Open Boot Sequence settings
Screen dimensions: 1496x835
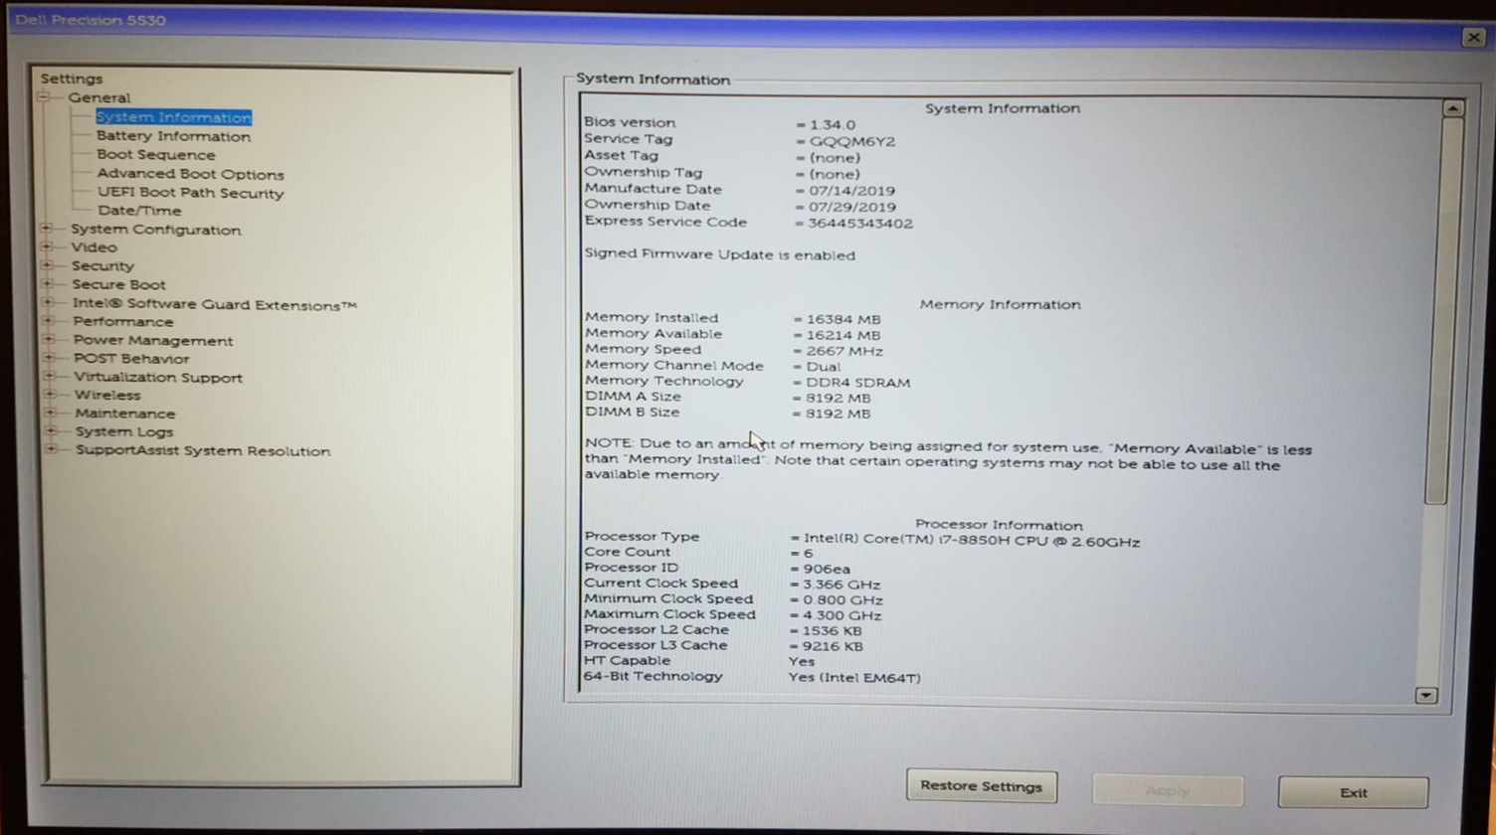pyautogui.click(x=155, y=155)
